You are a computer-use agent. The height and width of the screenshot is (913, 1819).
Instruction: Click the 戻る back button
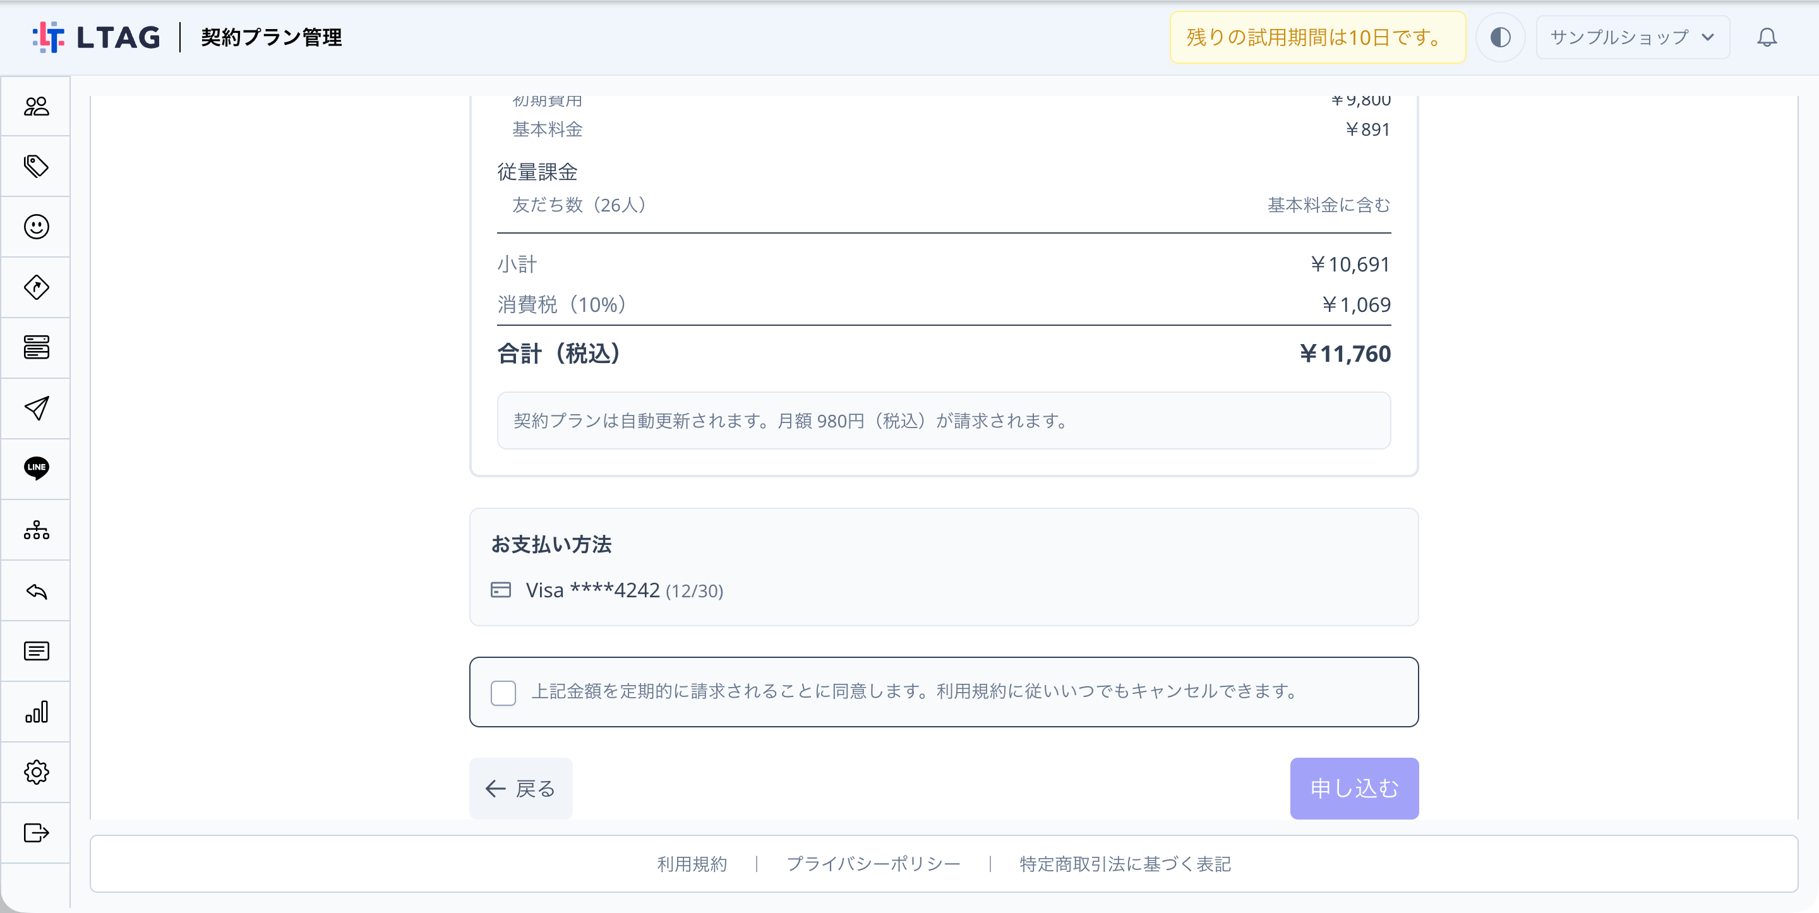[x=520, y=788]
